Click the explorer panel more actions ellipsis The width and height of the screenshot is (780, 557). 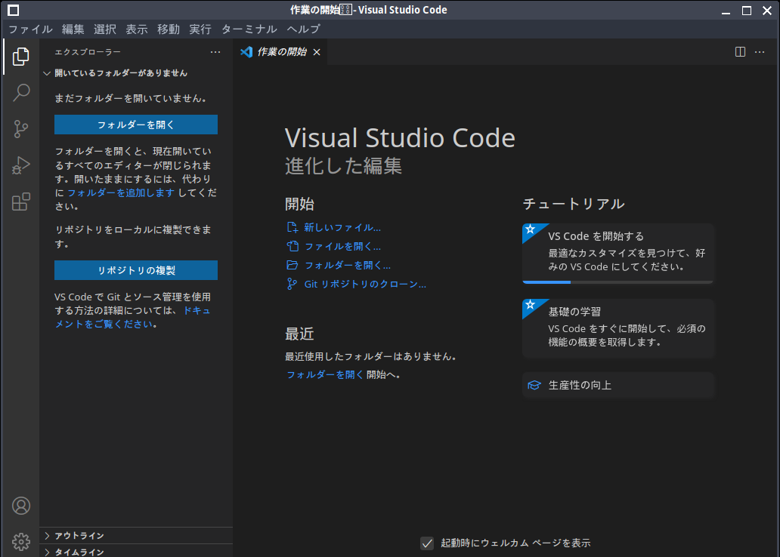pyautogui.click(x=215, y=52)
